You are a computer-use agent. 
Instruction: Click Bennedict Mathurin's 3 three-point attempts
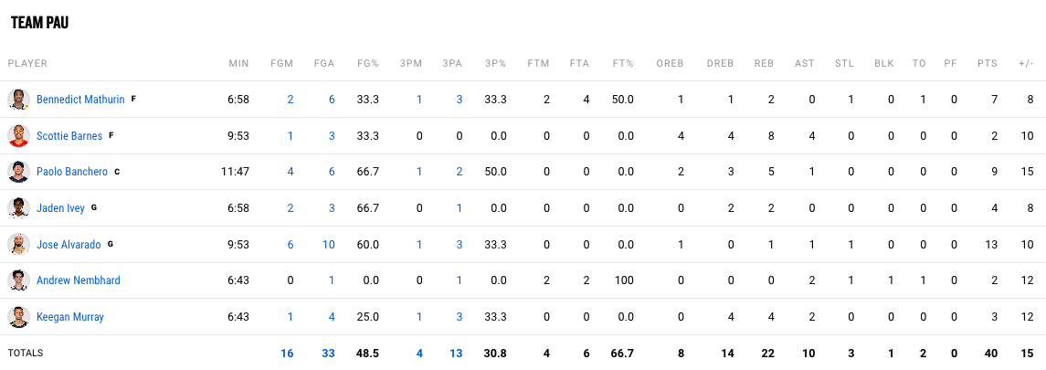459,100
